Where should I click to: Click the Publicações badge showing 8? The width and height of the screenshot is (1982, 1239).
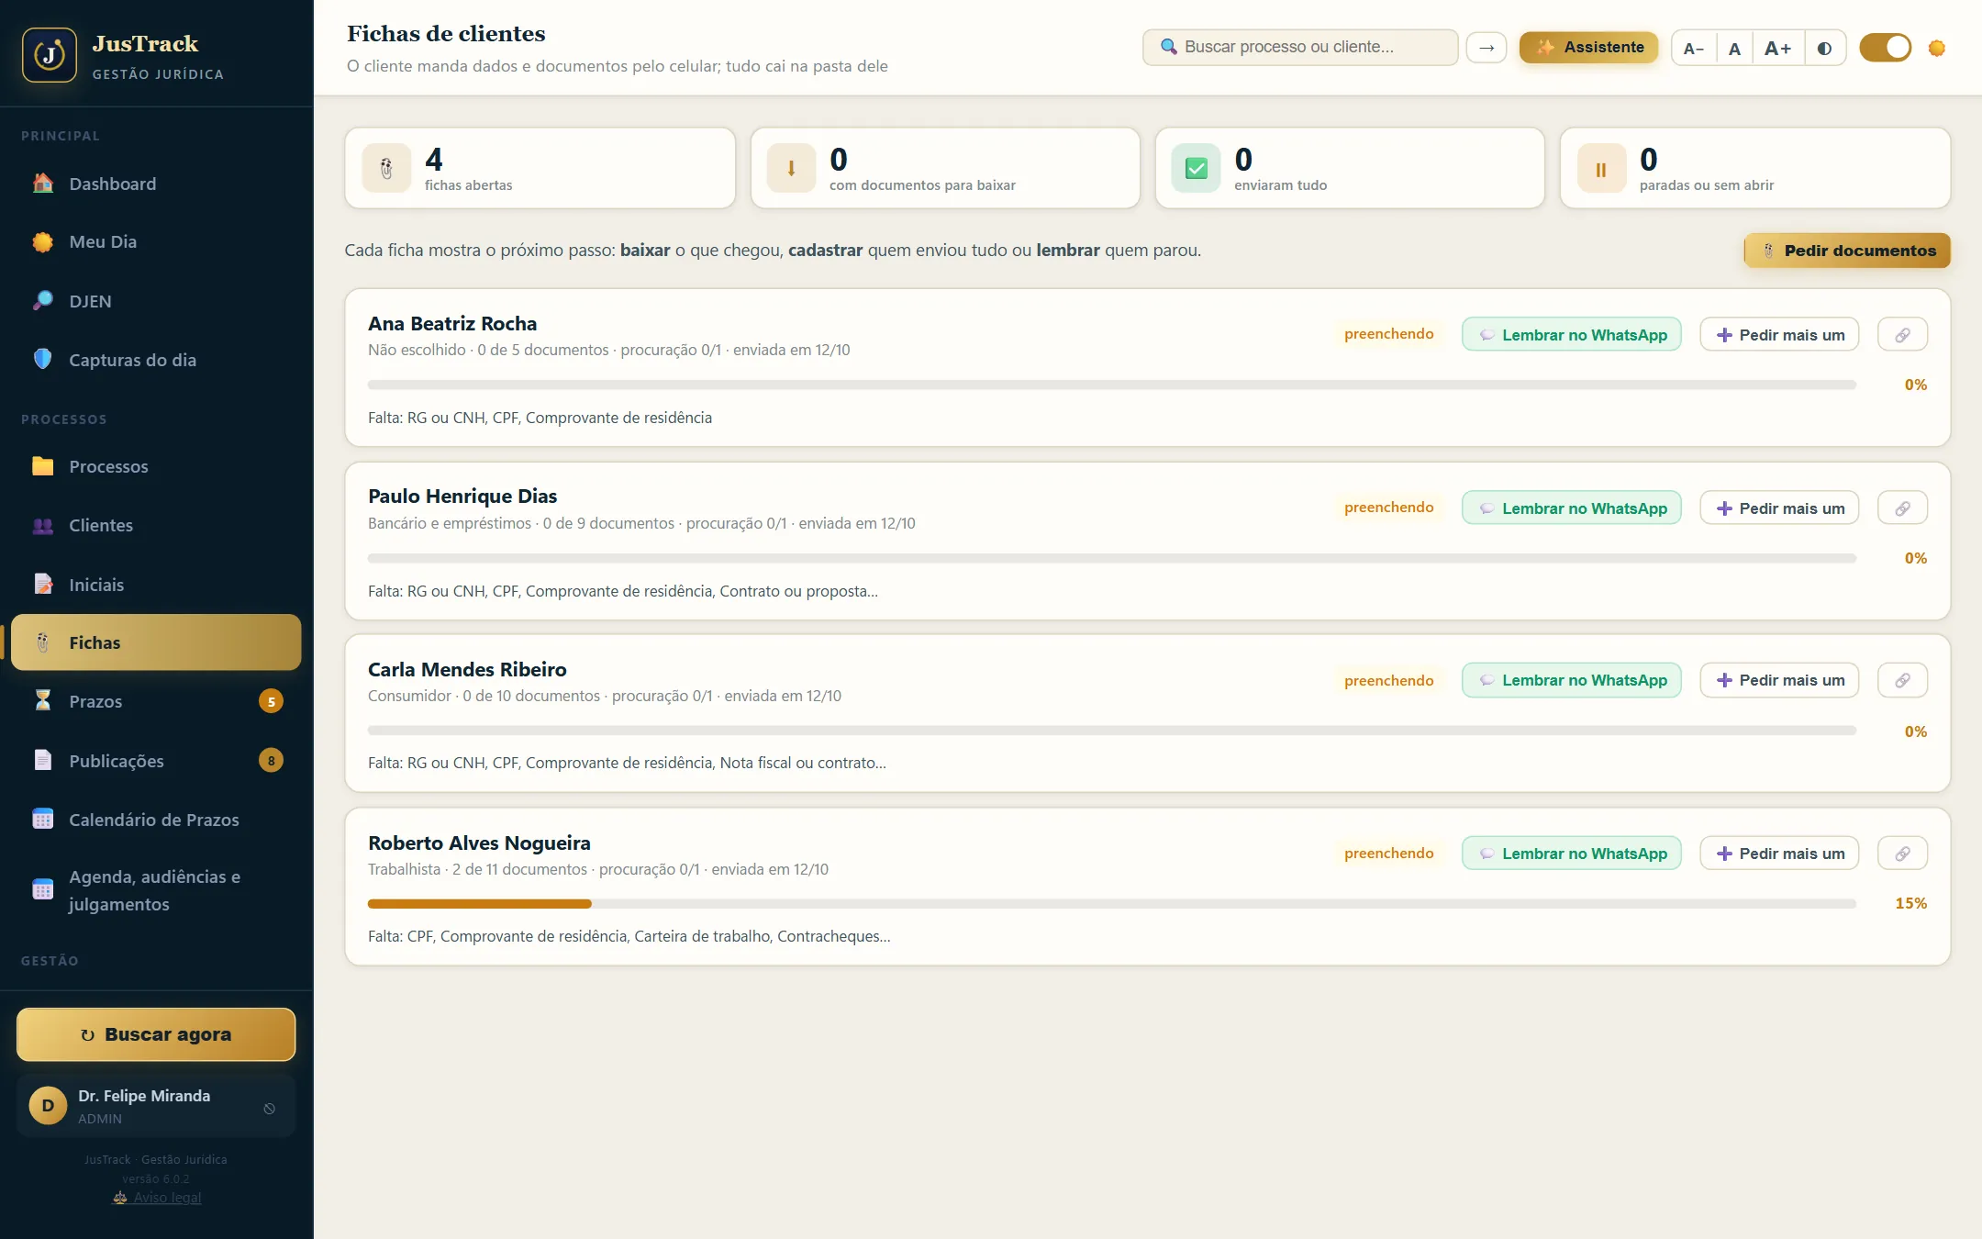pos(271,761)
